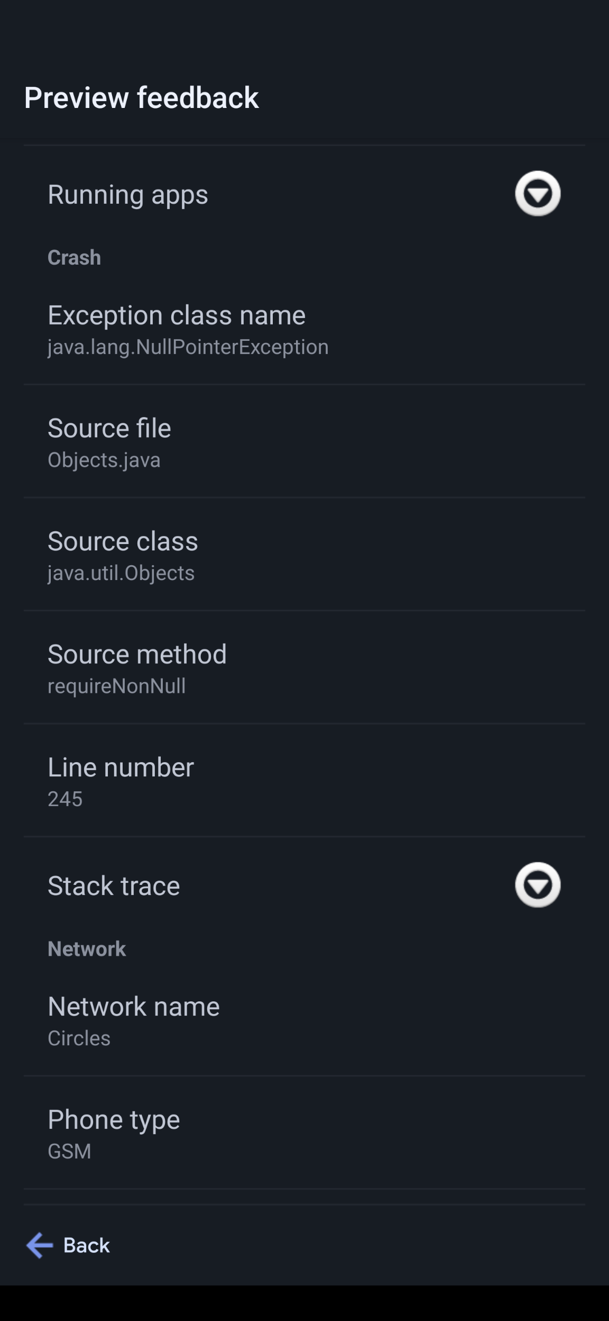The image size is (609, 1321).
Task: Click the Network section header
Action: click(x=87, y=949)
